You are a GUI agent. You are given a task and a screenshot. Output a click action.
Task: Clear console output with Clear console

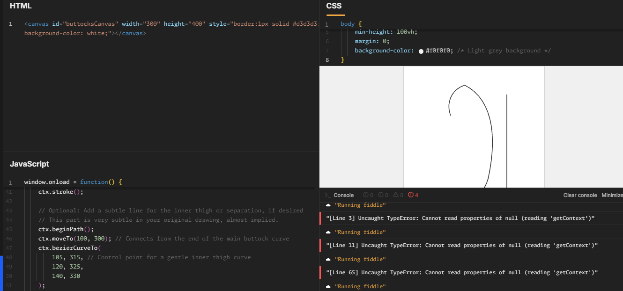[x=580, y=195]
